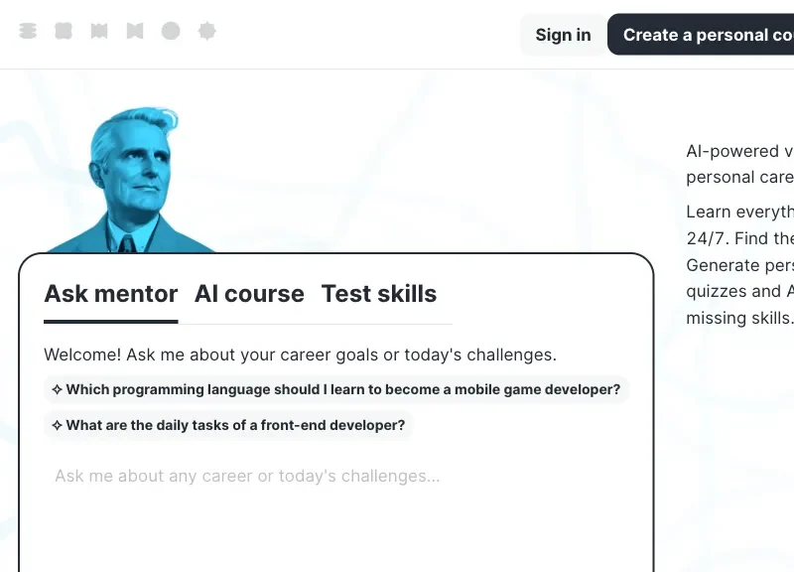Viewport: 794px width, 572px height.
Task: Click the Welcome message text
Action: pos(300,355)
